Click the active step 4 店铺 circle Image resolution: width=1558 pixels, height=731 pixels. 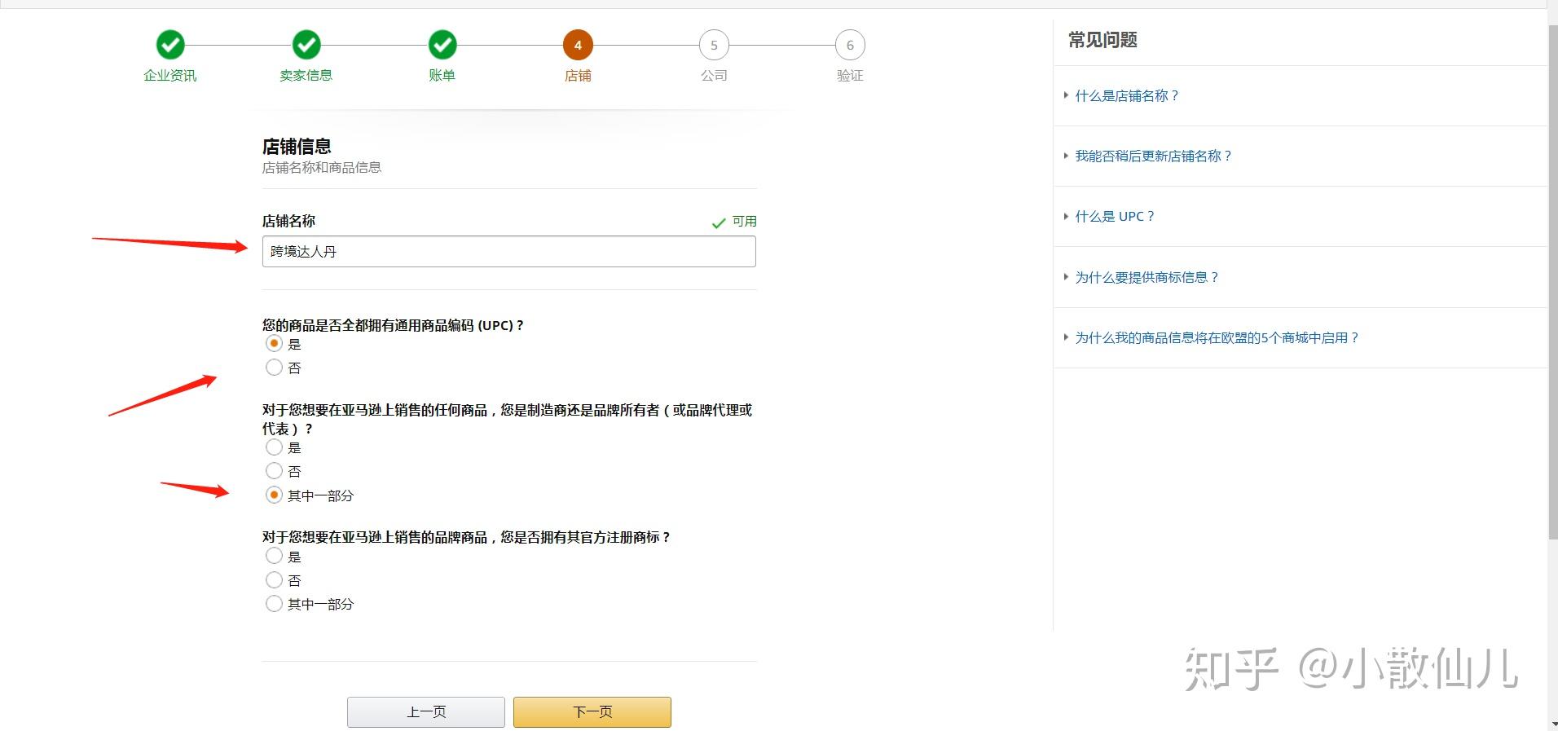(578, 45)
